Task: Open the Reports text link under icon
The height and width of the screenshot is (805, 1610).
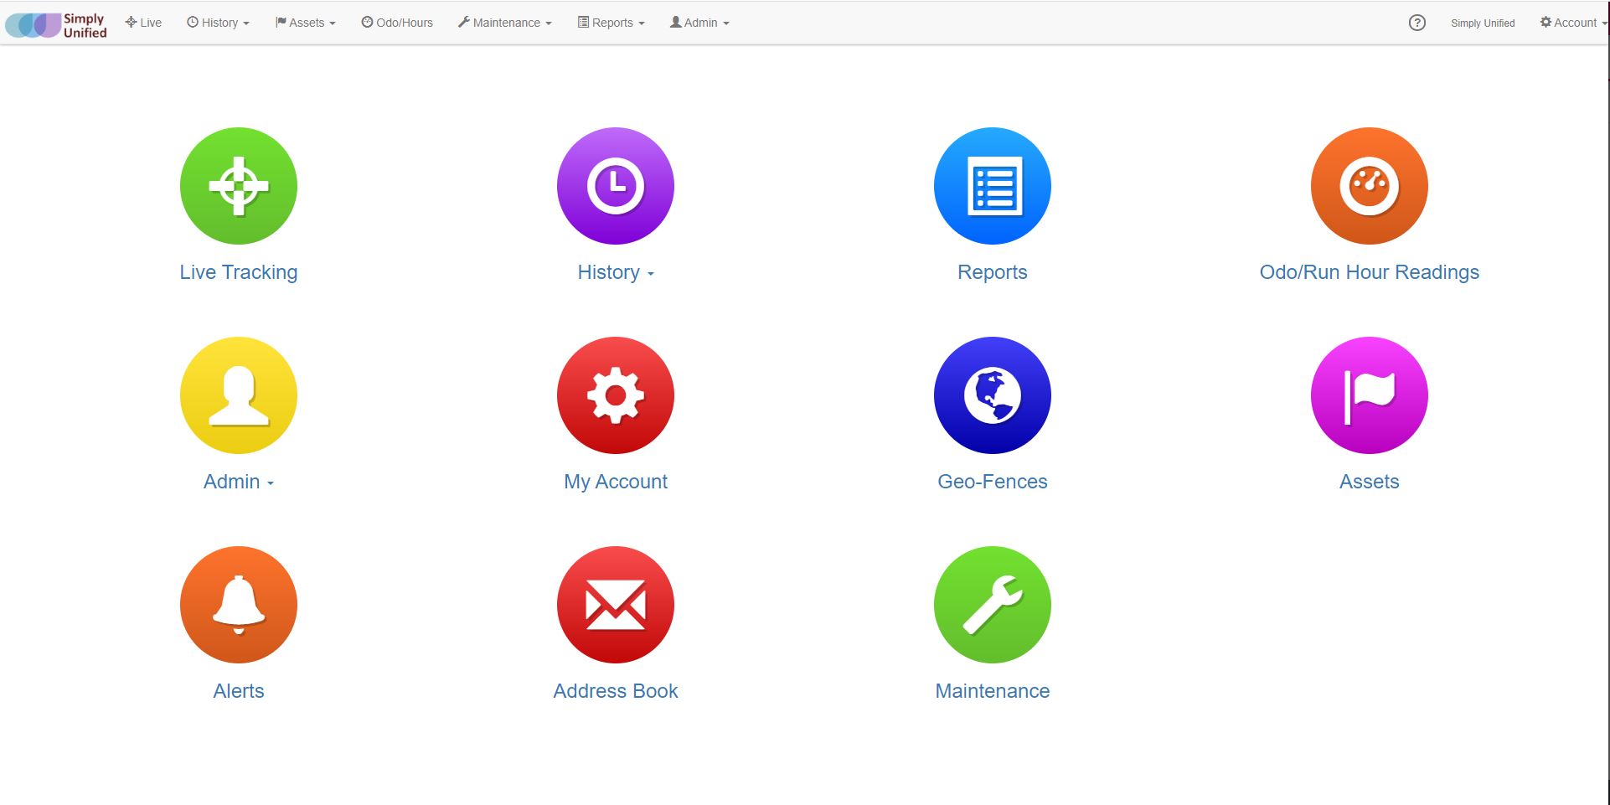Action: [993, 272]
